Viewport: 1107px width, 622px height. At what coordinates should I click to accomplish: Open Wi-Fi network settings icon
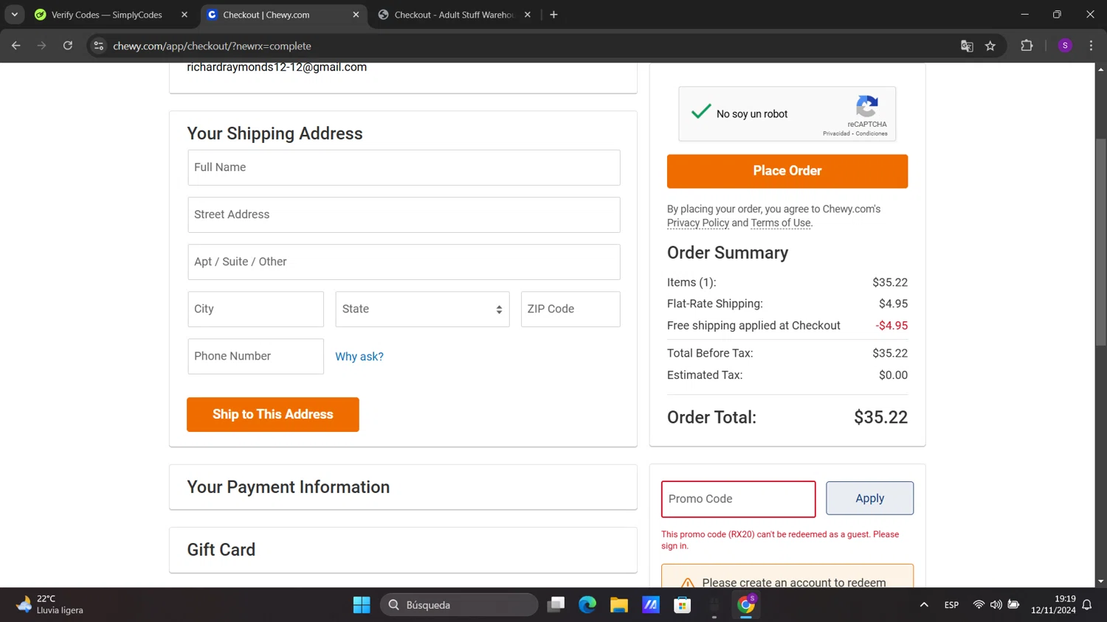tap(979, 605)
